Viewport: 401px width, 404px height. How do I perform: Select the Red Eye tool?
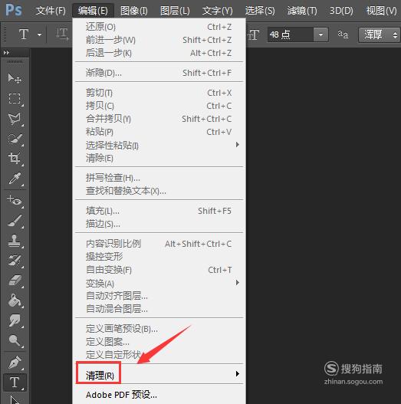pos(15,200)
